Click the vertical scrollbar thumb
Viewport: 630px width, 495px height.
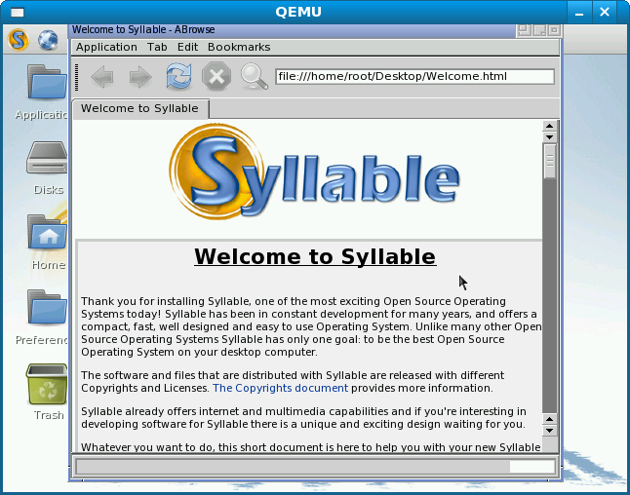[x=550, y=161]
